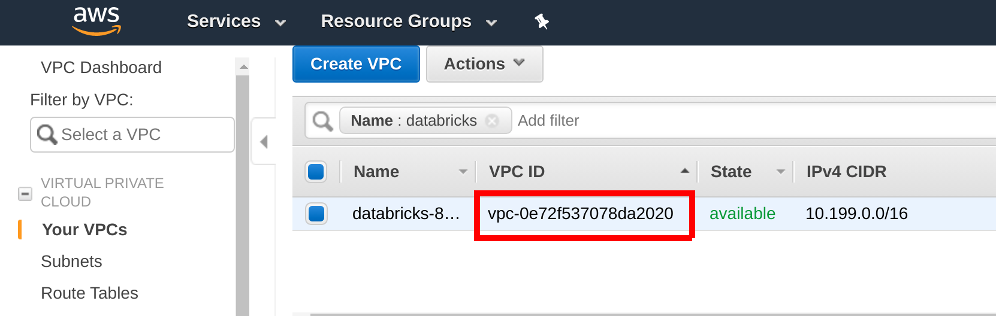Sort by VPC ID ascending arrow

click(x=684, y=171)
